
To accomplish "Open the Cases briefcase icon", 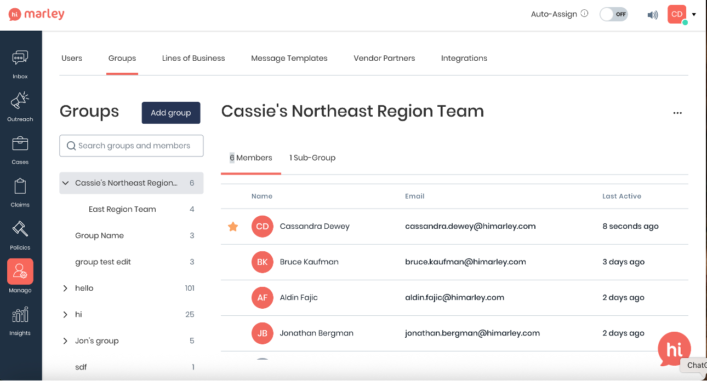I will [20, 143].
